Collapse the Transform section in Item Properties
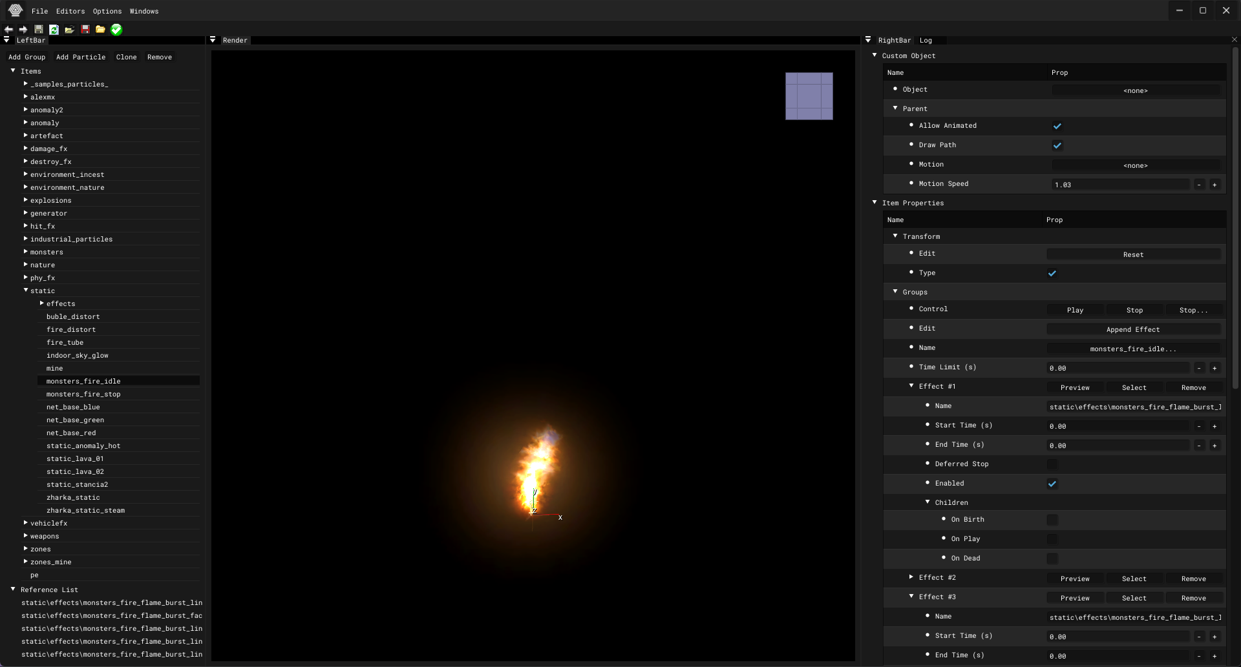 click(x=896, y=236)
